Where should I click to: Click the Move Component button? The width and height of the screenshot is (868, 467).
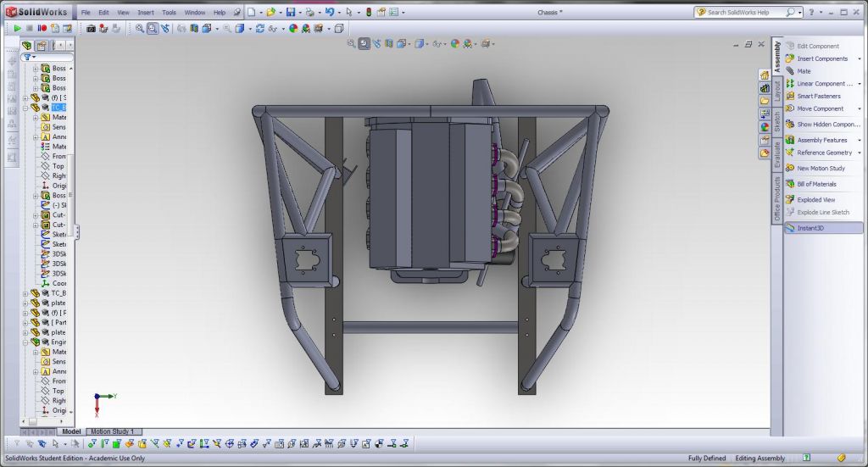tap(820, 108)
